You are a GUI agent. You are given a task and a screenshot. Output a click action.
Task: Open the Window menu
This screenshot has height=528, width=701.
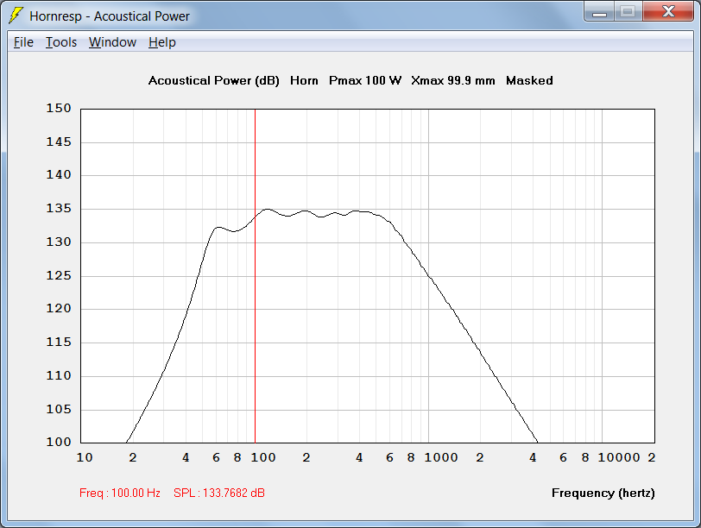pyautogui.click(x=112, y=42)
